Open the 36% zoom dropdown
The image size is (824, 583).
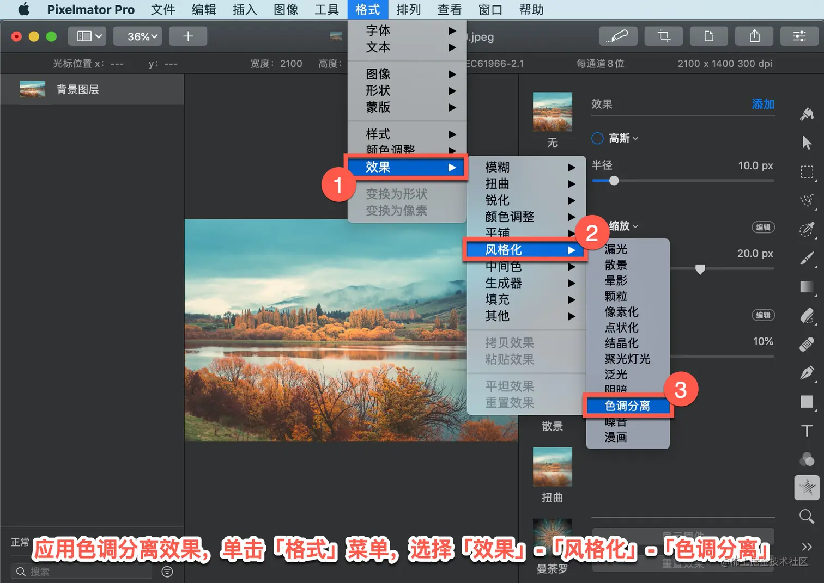click(137, 36)
